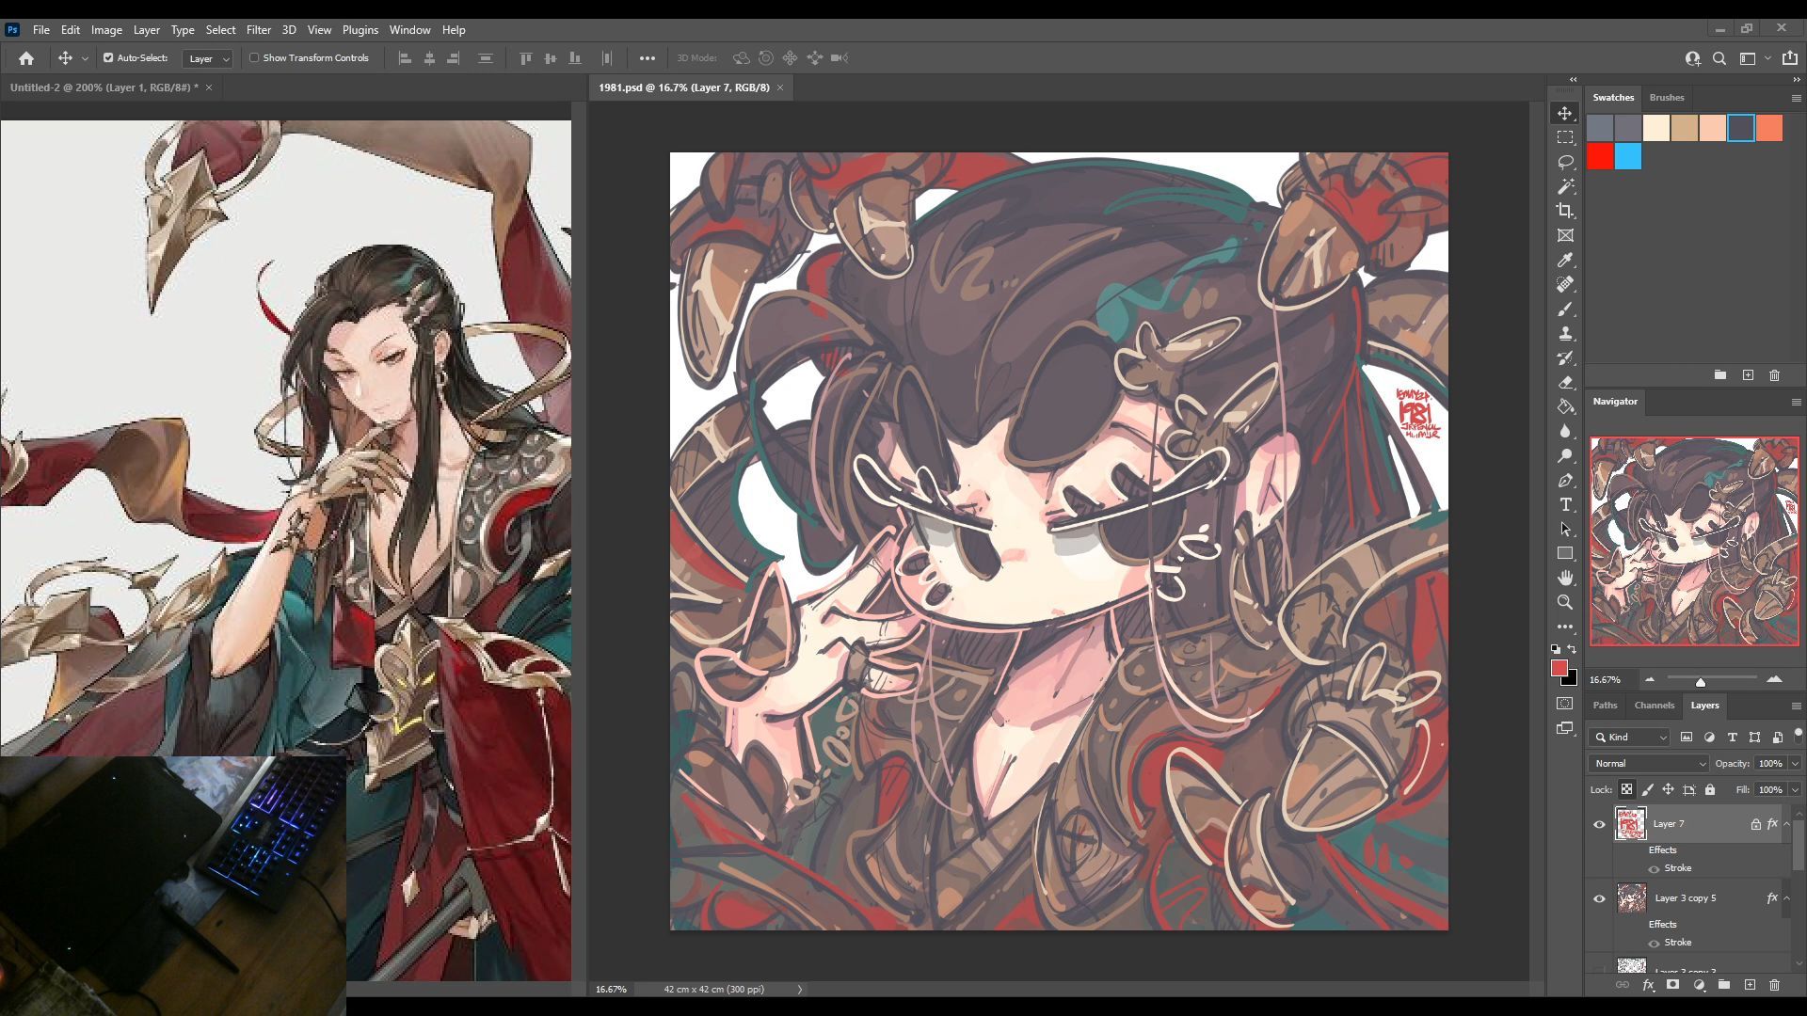
Task: Collapse Layer 7 effects list
Action: 1786,824
